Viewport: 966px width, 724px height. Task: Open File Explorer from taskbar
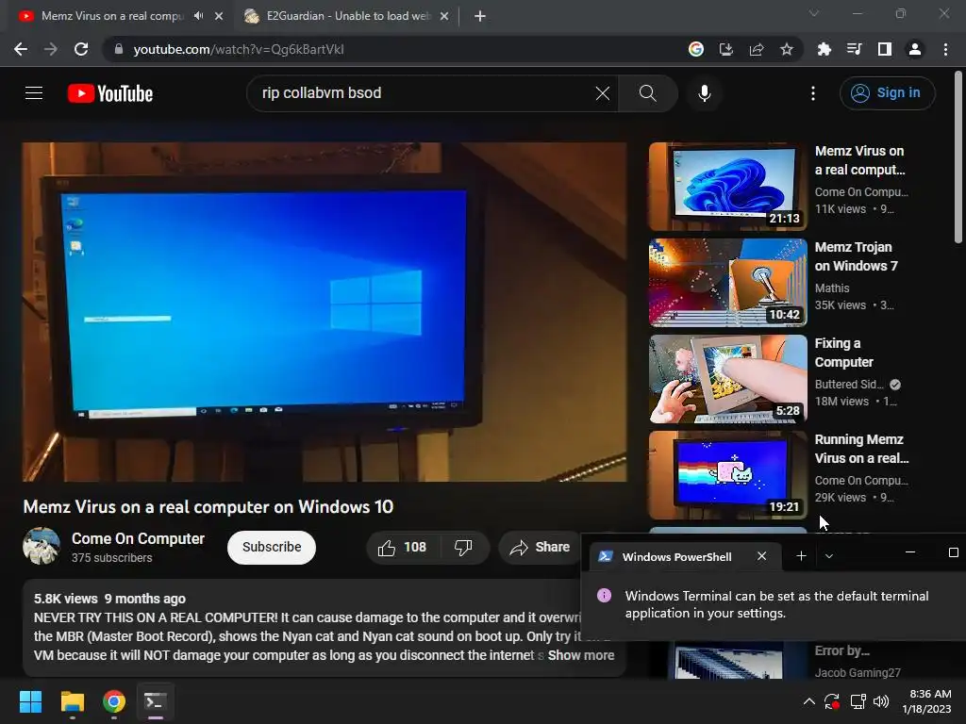pos(72,701)
